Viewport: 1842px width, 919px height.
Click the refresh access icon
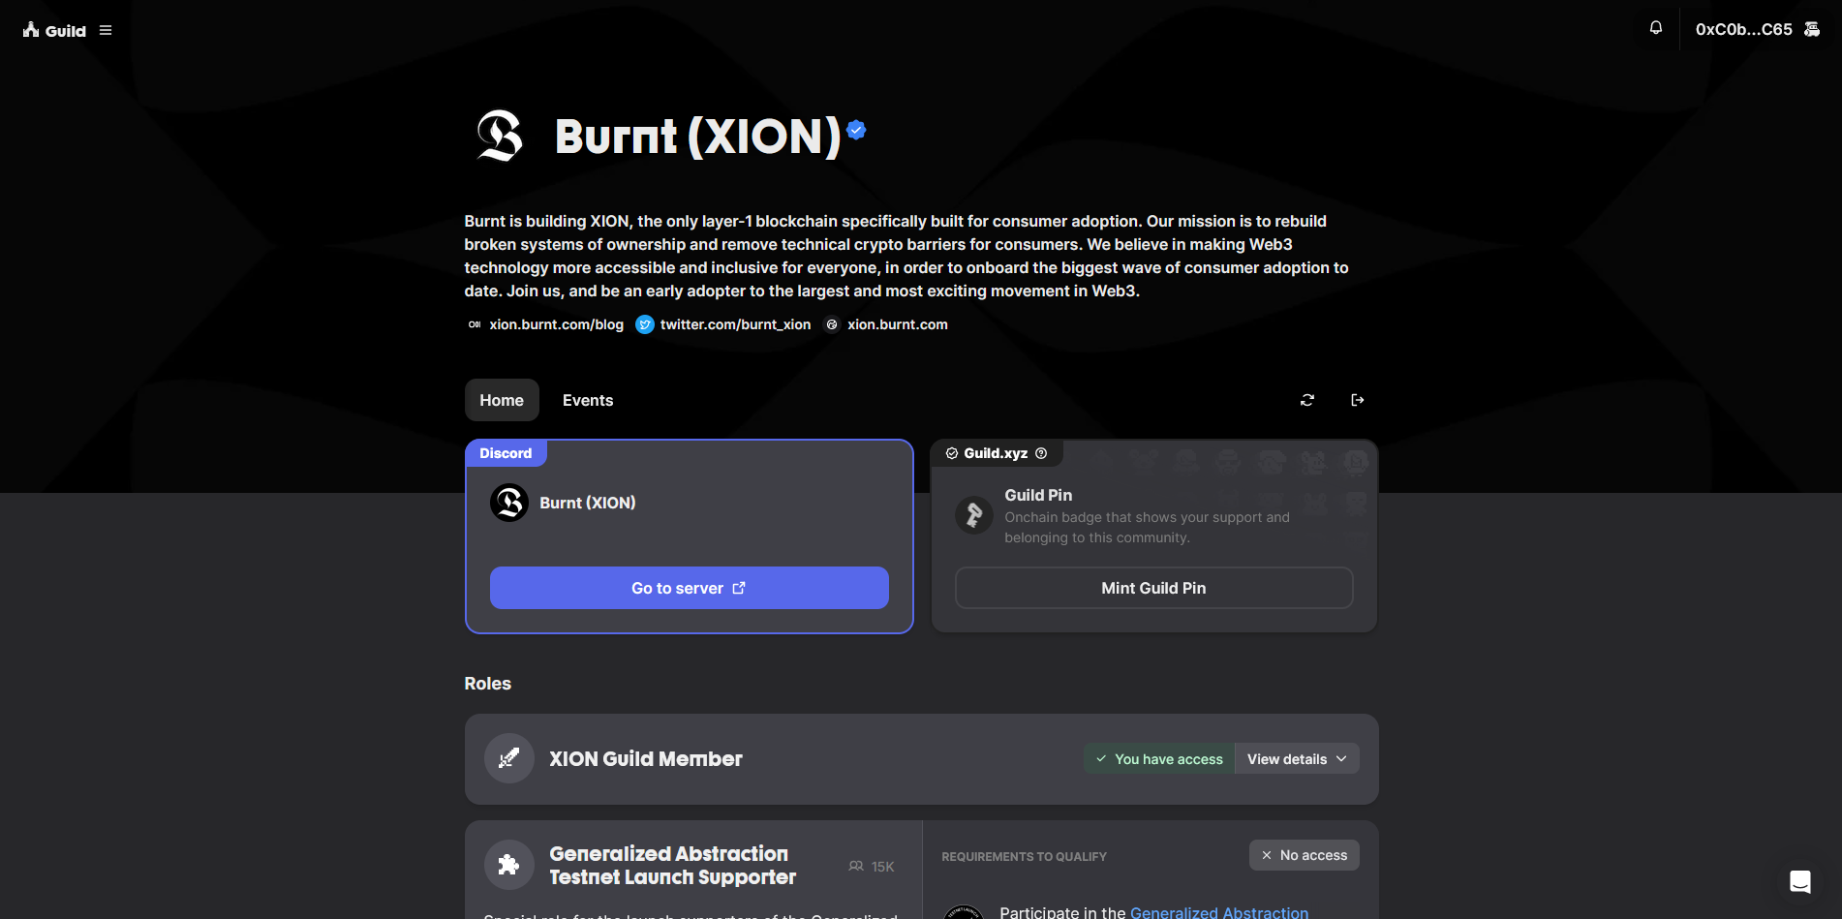[x=1306, y=400]
